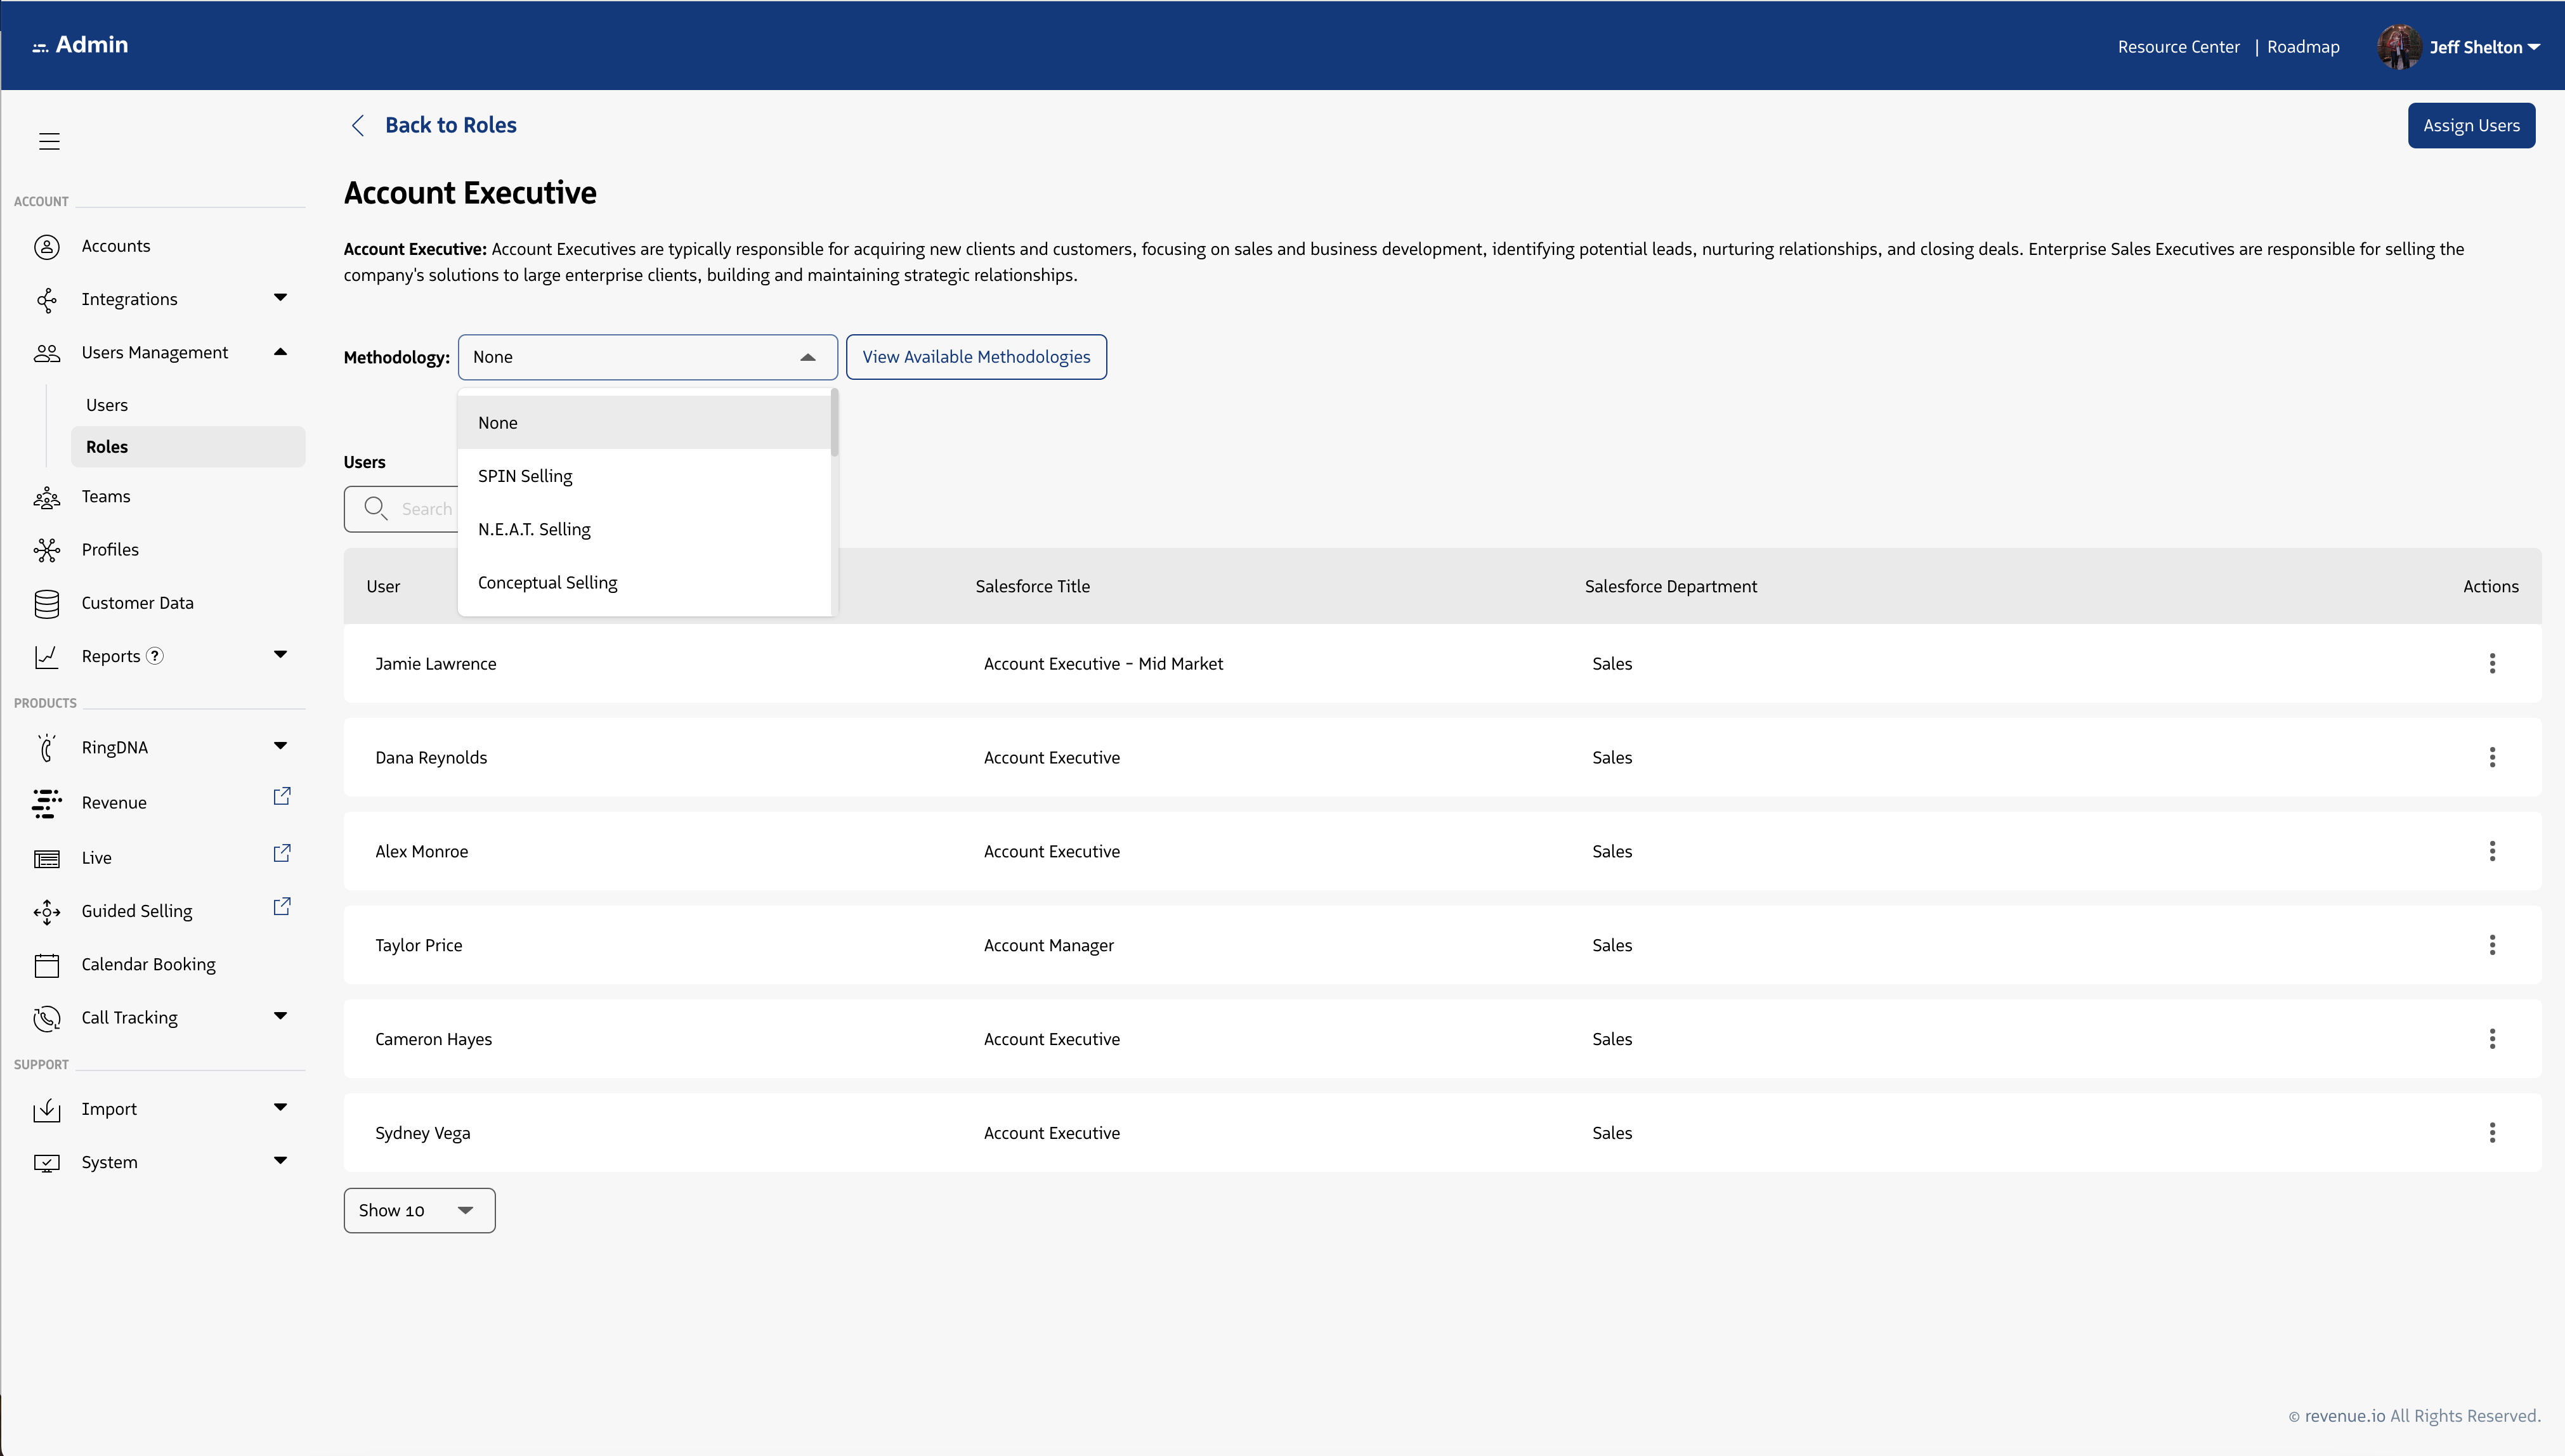Open the Show 10 page size dropdown
The image size is (2565, 1456).
(x=419, y=1210)
